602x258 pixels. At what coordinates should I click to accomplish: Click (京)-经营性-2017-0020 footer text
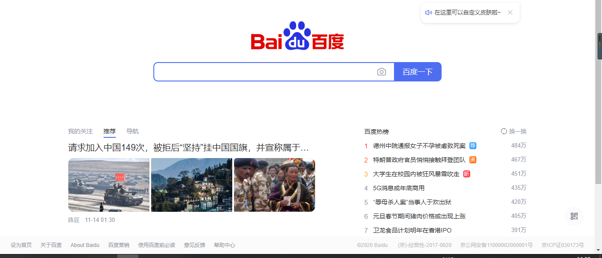[424, 245]
